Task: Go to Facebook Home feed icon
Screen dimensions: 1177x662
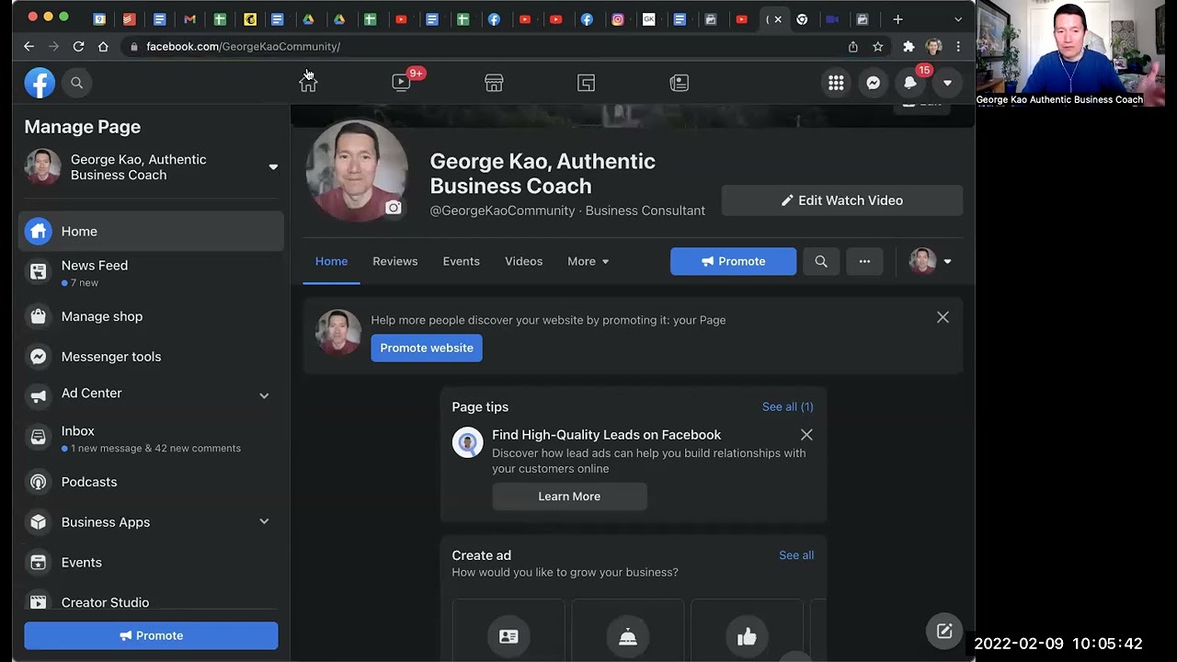Action: point(308,83)
